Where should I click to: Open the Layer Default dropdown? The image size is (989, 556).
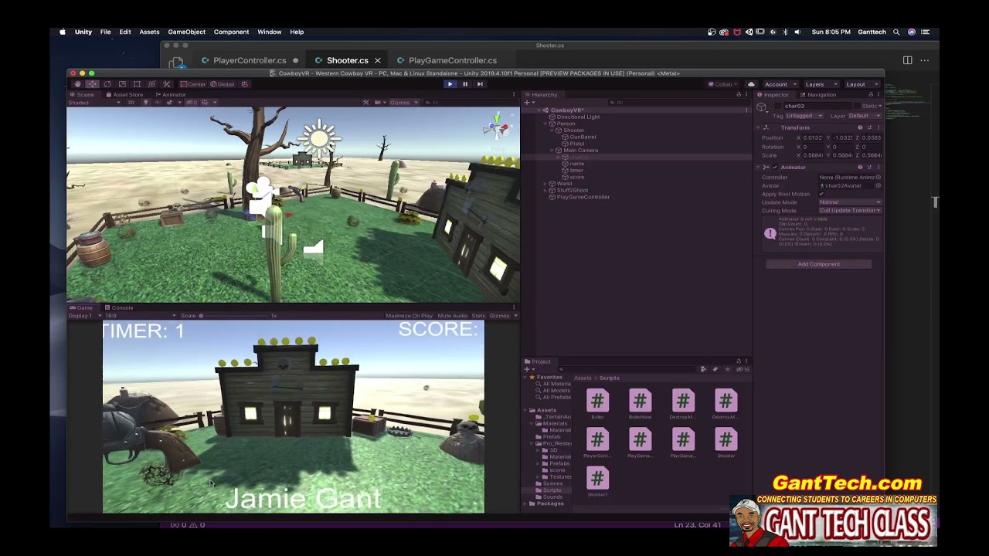click(x=865, y=116)
